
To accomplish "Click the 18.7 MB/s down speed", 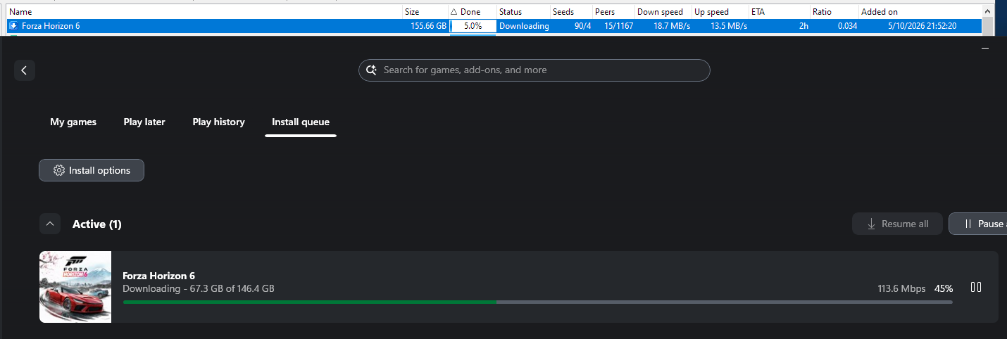I will coord(672,26).
